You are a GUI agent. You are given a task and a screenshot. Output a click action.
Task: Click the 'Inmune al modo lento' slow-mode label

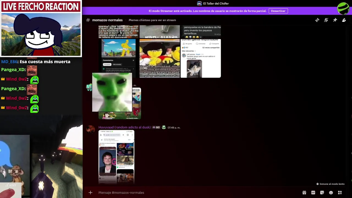[332, 184]
